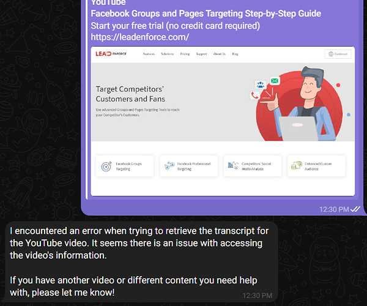Click the double-check read receipt icon
This screenshot has width=367, height=306.
pyautogui.click(x=355, y=209)
